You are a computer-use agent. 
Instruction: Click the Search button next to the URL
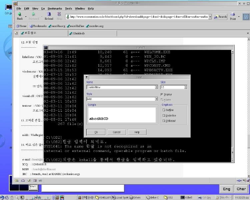pyautogui.click(x=220, y=17)
